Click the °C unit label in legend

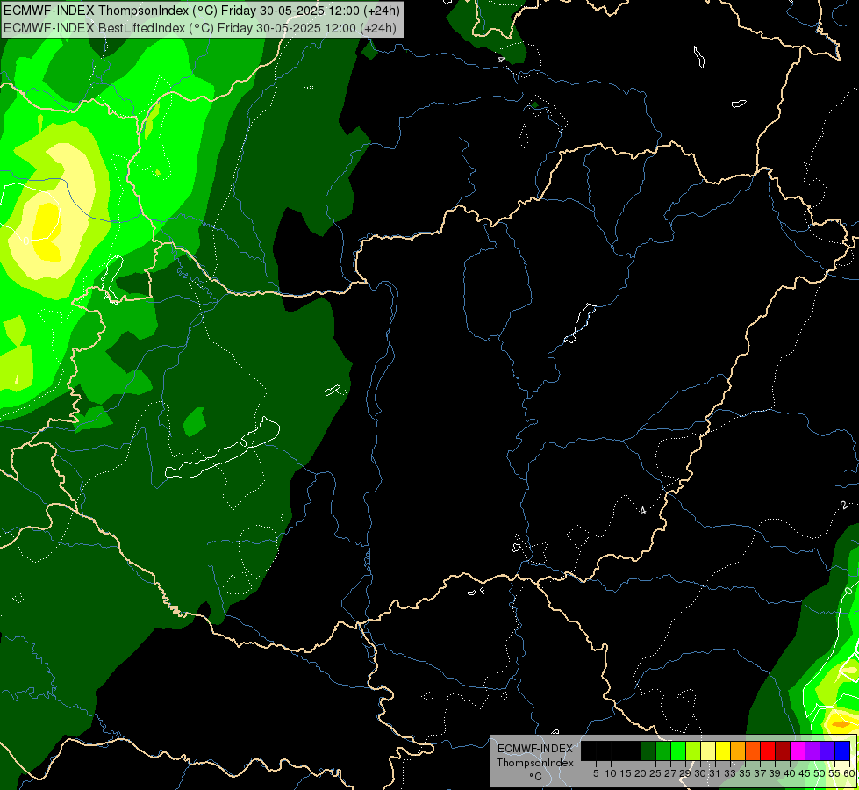coord(535,777)
